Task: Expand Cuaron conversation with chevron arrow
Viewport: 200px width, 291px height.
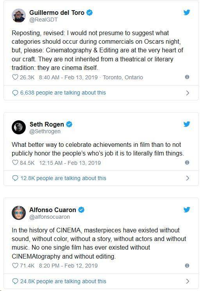Action: 187,281
